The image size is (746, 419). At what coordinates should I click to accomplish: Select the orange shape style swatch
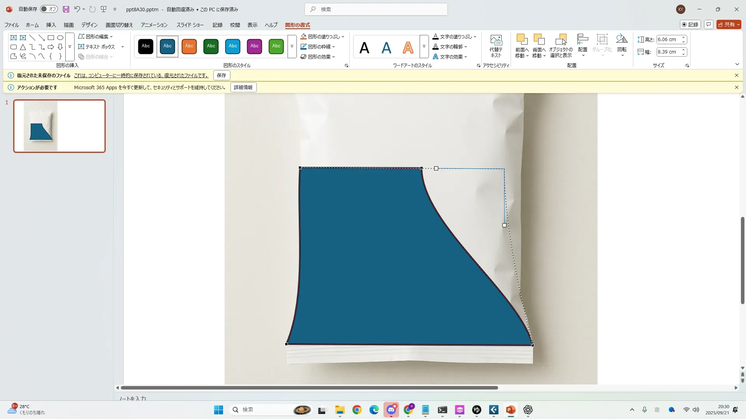189,46
